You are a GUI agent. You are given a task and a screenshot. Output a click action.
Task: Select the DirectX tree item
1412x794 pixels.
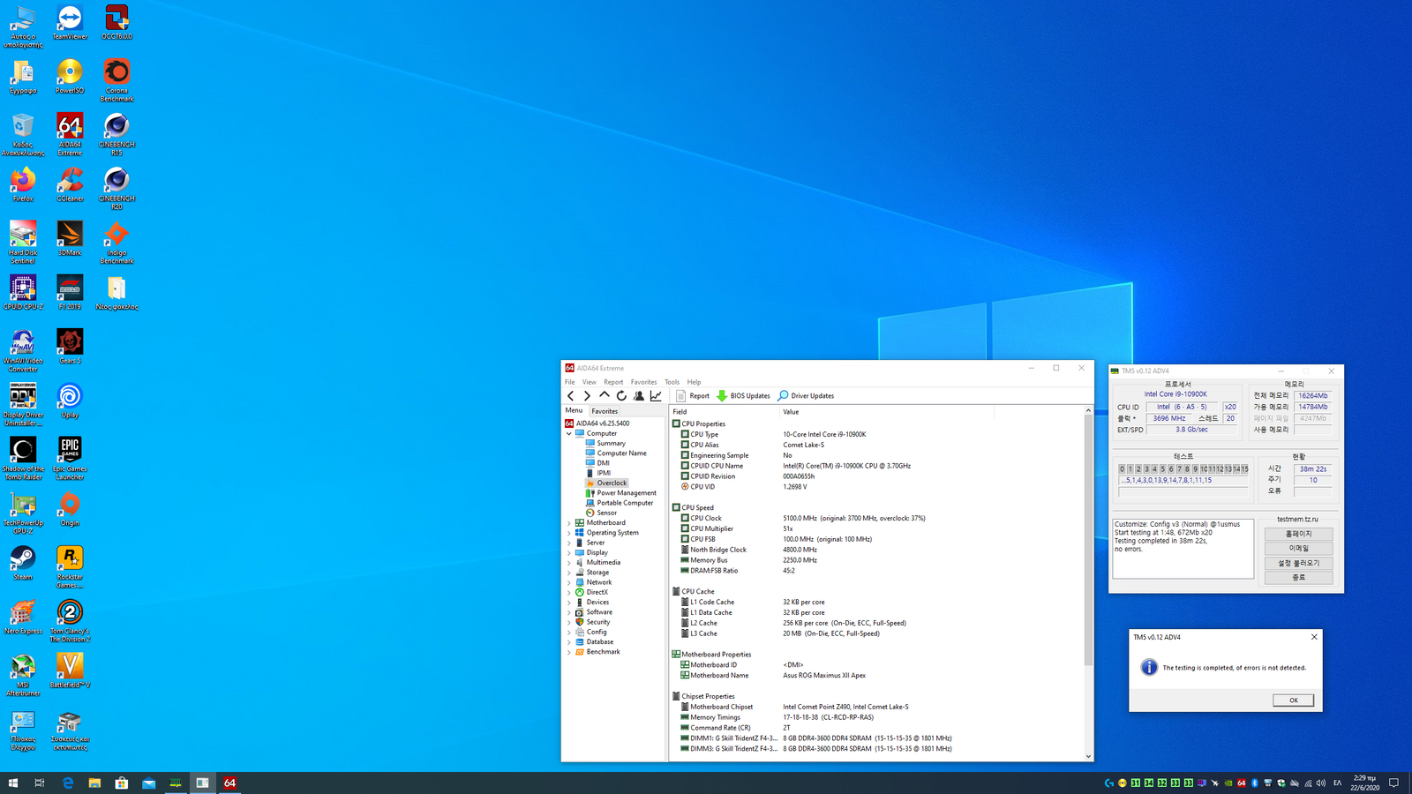[597, 592]
